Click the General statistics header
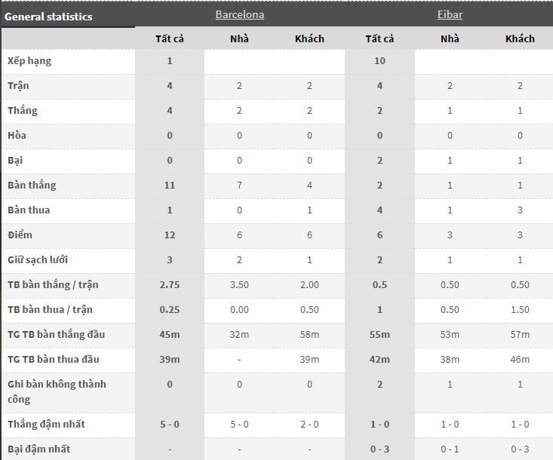The height and width of the screenshot is (460, 553). 49,16
